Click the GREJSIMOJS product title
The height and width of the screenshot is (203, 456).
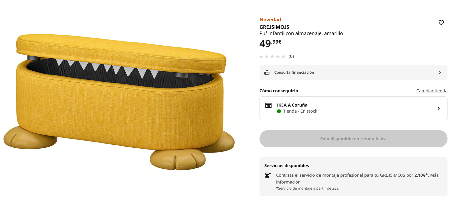(x=274, y=27)
